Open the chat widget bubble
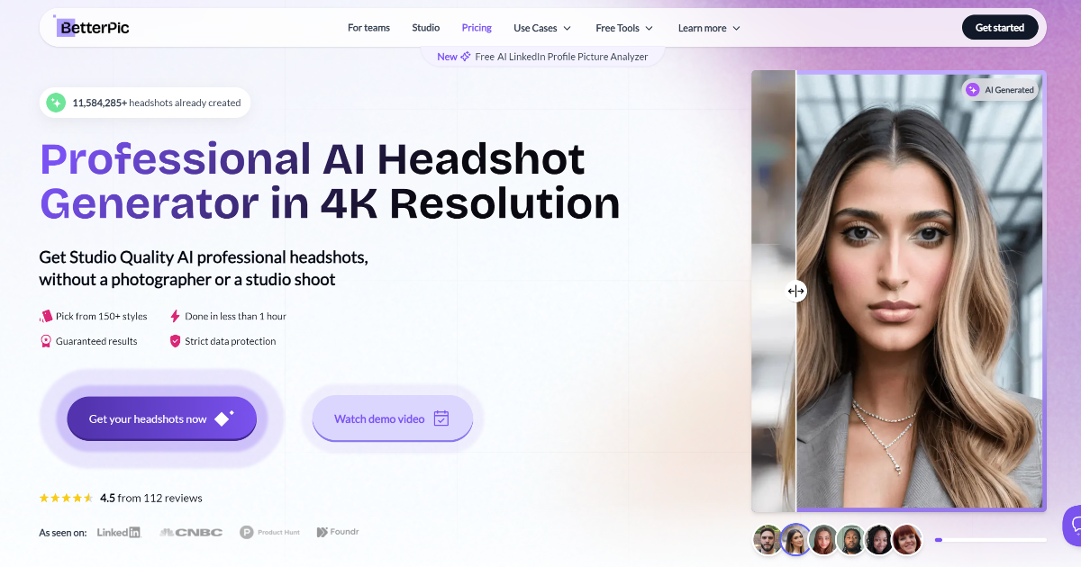Viewport: 1081px width, 567px height. tap(1073, 524)
